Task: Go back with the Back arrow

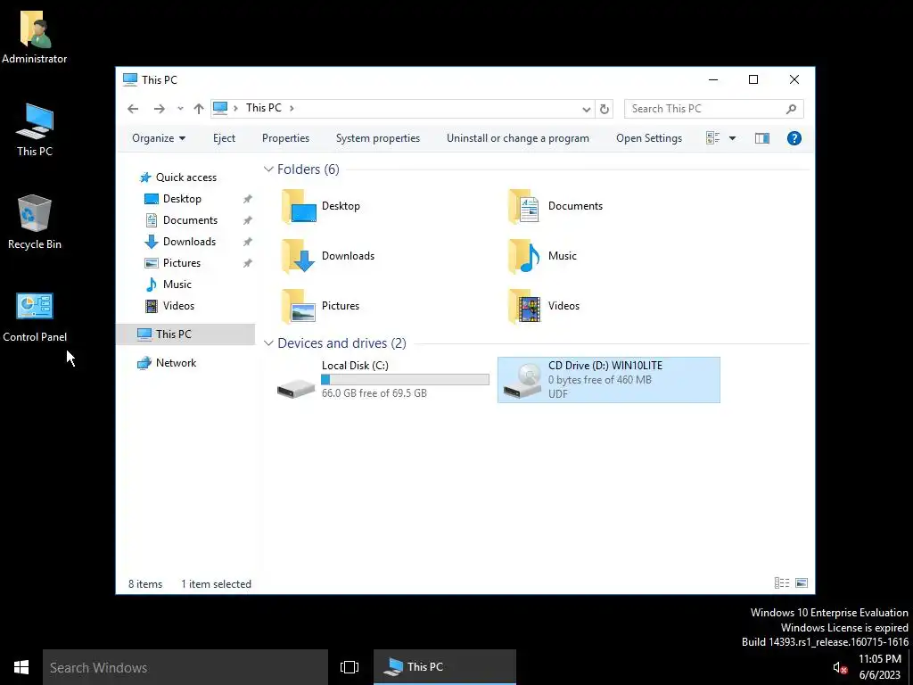Action: [x=133, y=108]
